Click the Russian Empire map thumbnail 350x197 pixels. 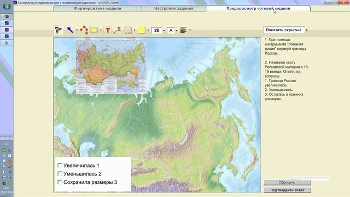111,67
